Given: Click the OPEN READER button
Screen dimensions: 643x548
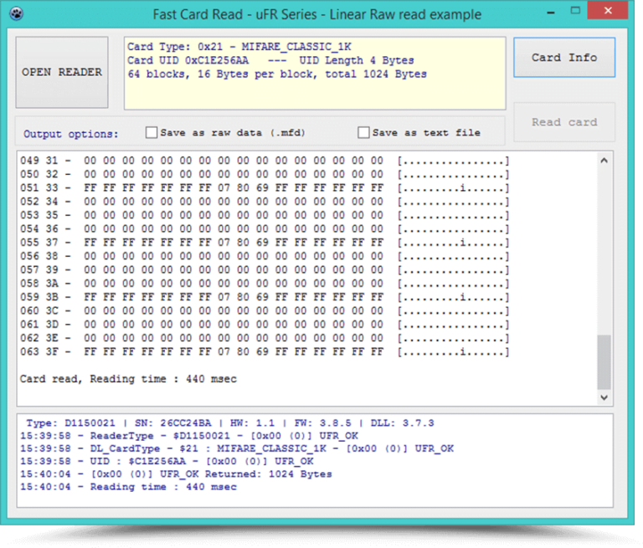Looking at the screenshot, I should tap(62, 73).
